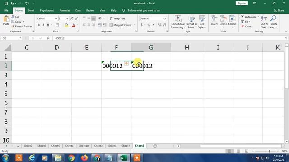Click the Name Box showing G2
The height and width of the screenshot is (162, 289).
(11, 38)
